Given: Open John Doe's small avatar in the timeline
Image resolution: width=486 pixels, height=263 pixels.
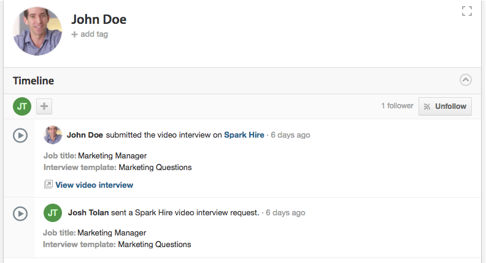Looking at the screenshot, I should coord(53,135).
